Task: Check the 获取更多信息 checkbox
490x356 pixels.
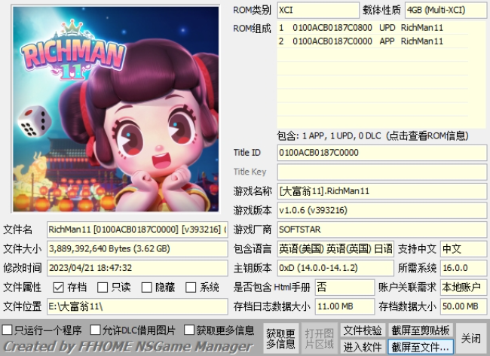Action: pyautogui.click(x=189, y=330)
